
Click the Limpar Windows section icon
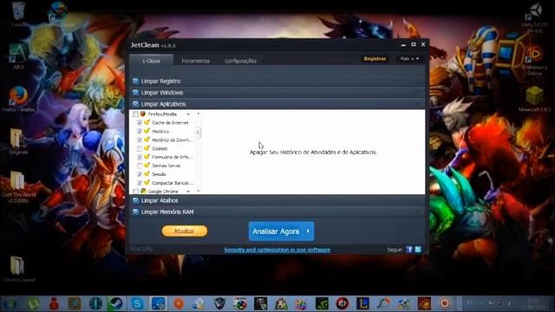[x=135, y=93]
